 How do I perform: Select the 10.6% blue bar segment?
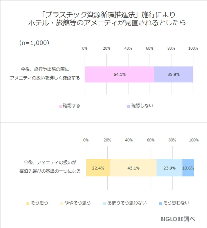tap(188, 168)
